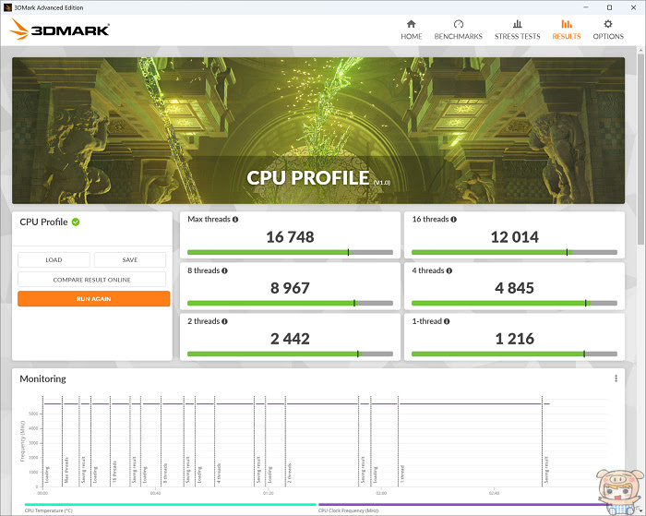646x516 pixels.
Task: Click the Run Again button
Action: (93, 299)
